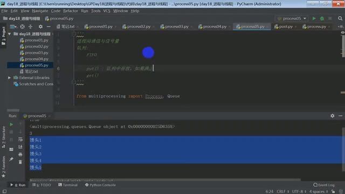Open the Edit menu
345x194 pixels.
tap(14, 11)
